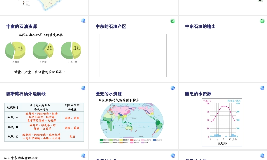Image resolution: width=267 pixels, height=160 pixels.
Task: Click the globe icon on 认识中东的水资源现状 slide
Action: click(x=83, y=155)
